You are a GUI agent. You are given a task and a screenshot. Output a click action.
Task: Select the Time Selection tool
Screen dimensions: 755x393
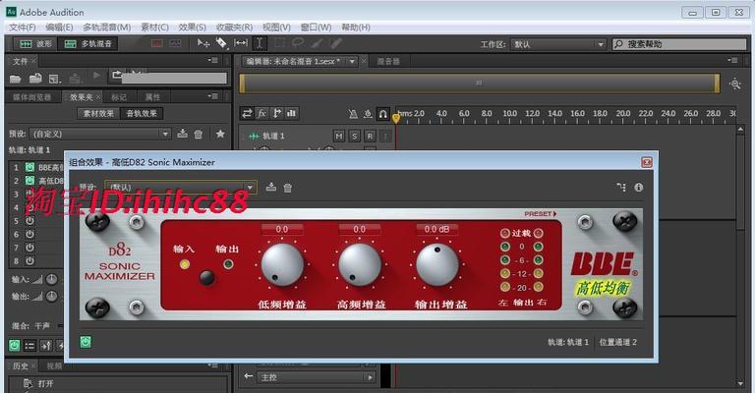click(260, 43)
